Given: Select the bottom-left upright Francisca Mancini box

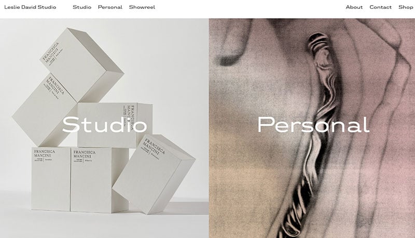Looking at the screenshot, I should point(51,179).
